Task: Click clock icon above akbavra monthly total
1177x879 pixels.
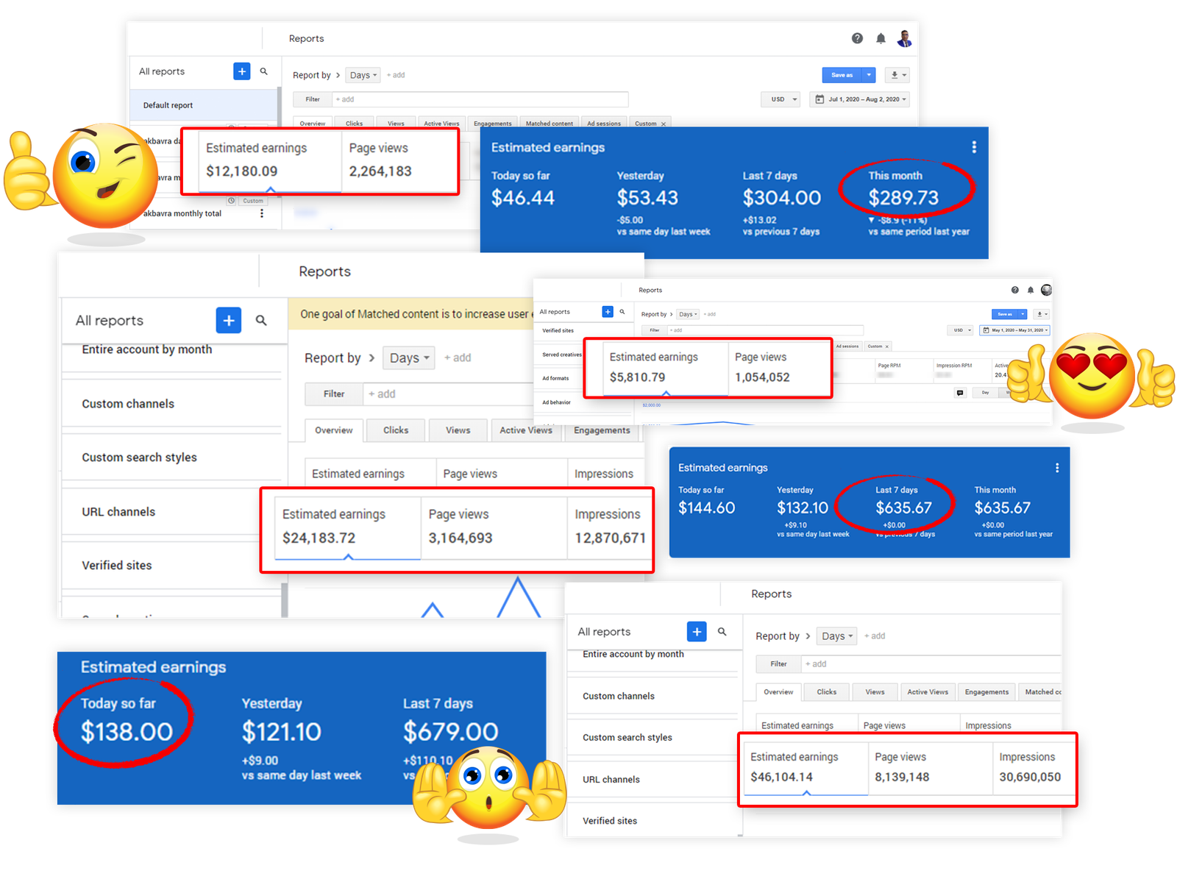Action: tap(232, 201)
